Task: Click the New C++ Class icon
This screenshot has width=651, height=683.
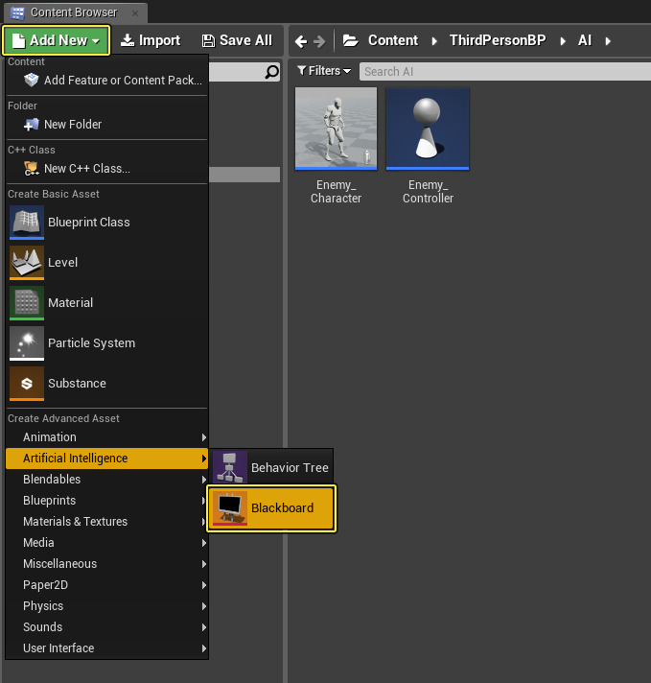Action: (32, 168)
